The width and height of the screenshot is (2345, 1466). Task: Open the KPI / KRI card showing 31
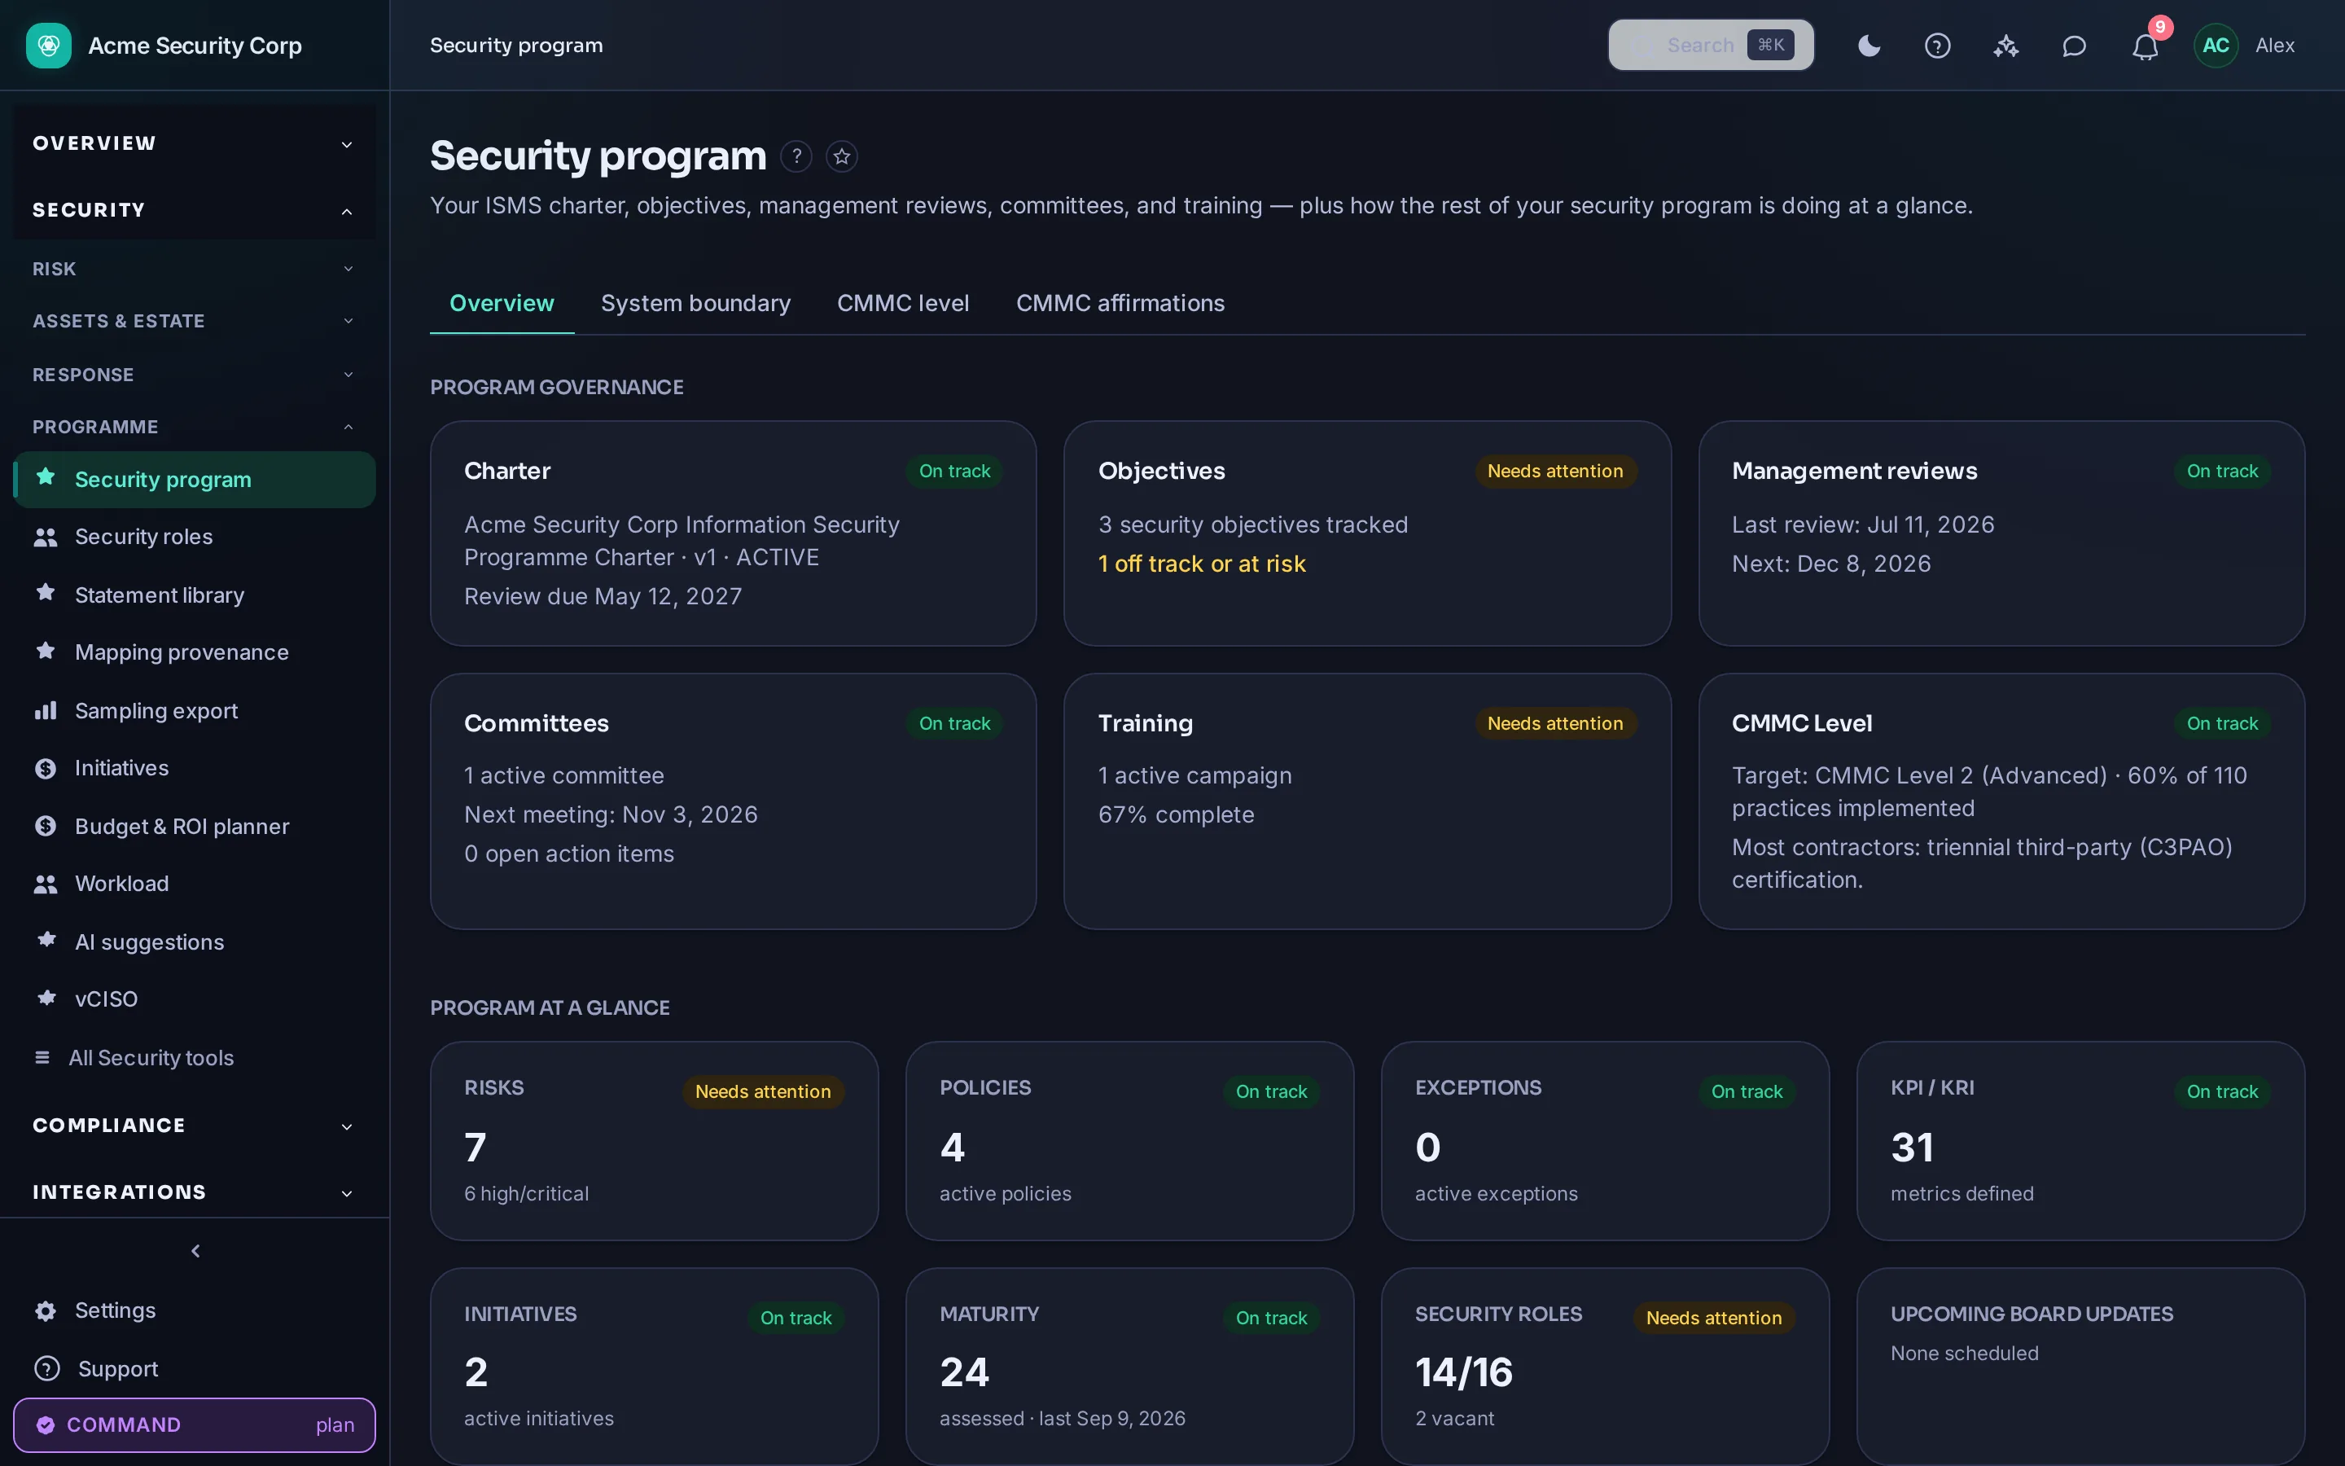(x=2080, y=1141)
